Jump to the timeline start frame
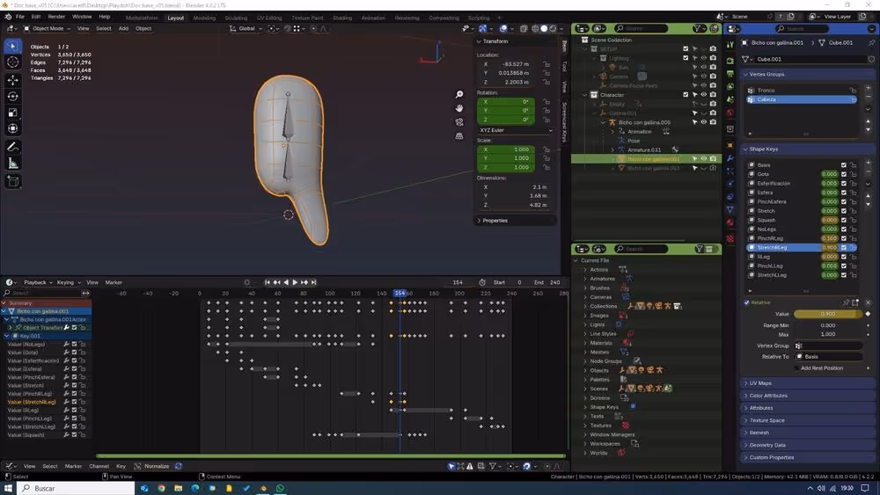This screenshot has height=495, width=880. 268,282
